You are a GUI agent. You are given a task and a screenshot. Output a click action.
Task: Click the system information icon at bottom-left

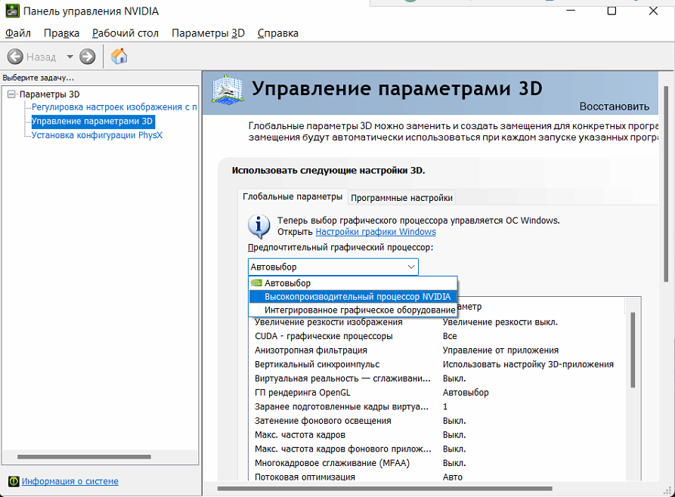pyautogui.click(x=13, y=481)
